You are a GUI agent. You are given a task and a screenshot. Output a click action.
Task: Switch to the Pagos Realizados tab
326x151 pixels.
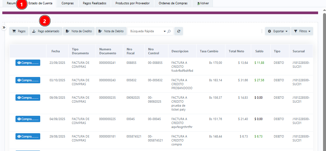[x=94, y=3]
